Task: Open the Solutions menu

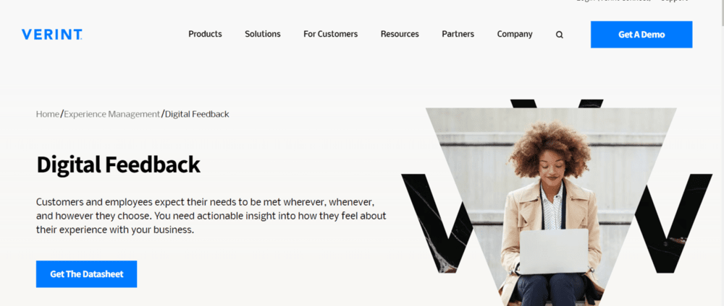Action: tap(263, 34)
